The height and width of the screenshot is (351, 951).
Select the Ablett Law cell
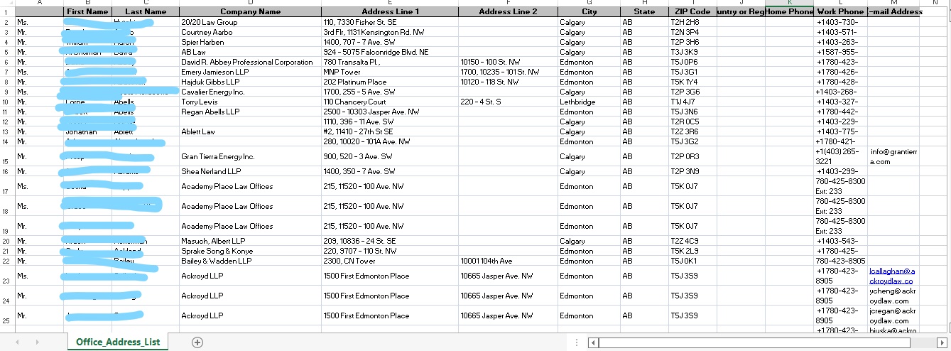pyautogui.click(x=250, y=131)
